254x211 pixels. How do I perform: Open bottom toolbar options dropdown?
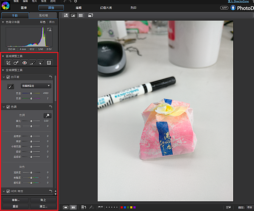[x=229, y=207]
